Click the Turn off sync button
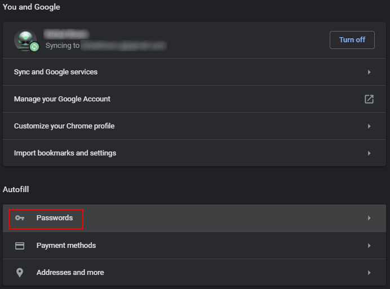 click(352, 40)
